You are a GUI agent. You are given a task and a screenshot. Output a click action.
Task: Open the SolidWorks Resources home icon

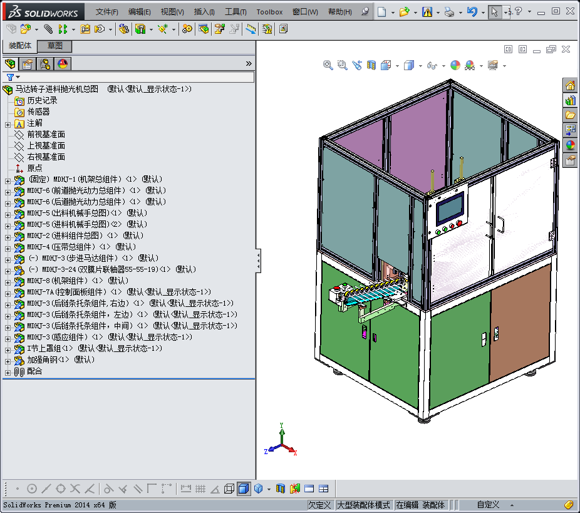(x=571, y=85)
